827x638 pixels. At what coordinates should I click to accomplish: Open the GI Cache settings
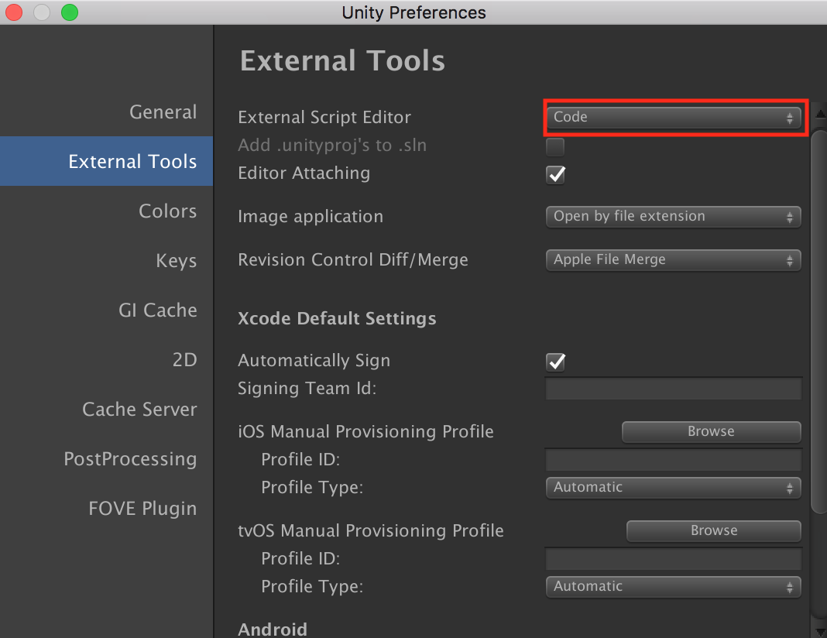158,310
